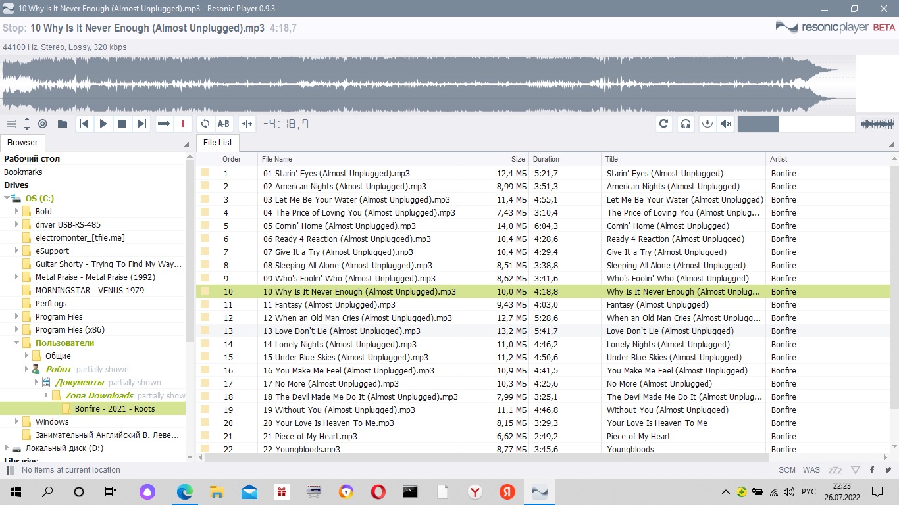Screen dimensions: 899x505
Task: Toggle A-B section repeat
Action: point(224,124)
